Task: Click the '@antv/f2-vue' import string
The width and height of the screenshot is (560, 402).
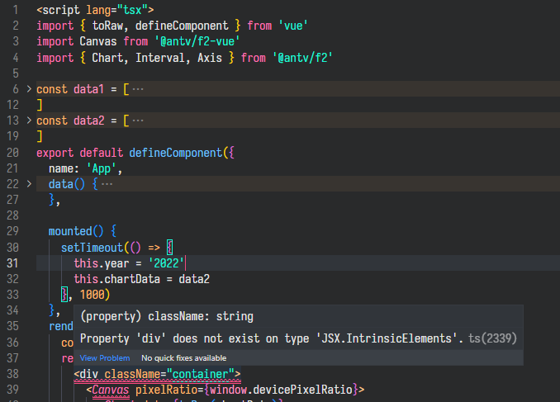Action: (197, 41)
